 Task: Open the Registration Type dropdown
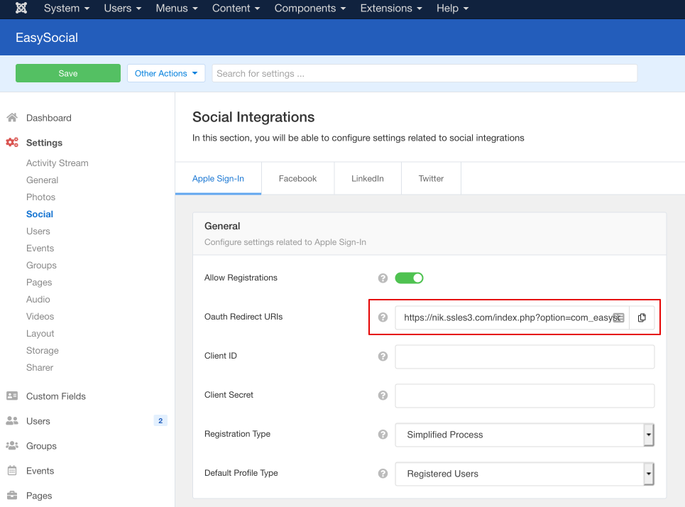click(x=525, y=435)
